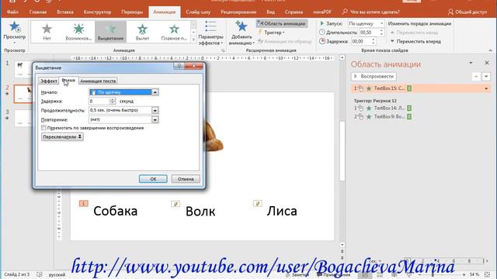497x279 pixels.
Task: Move animation down in pane
Action: (x=486, y=77)
